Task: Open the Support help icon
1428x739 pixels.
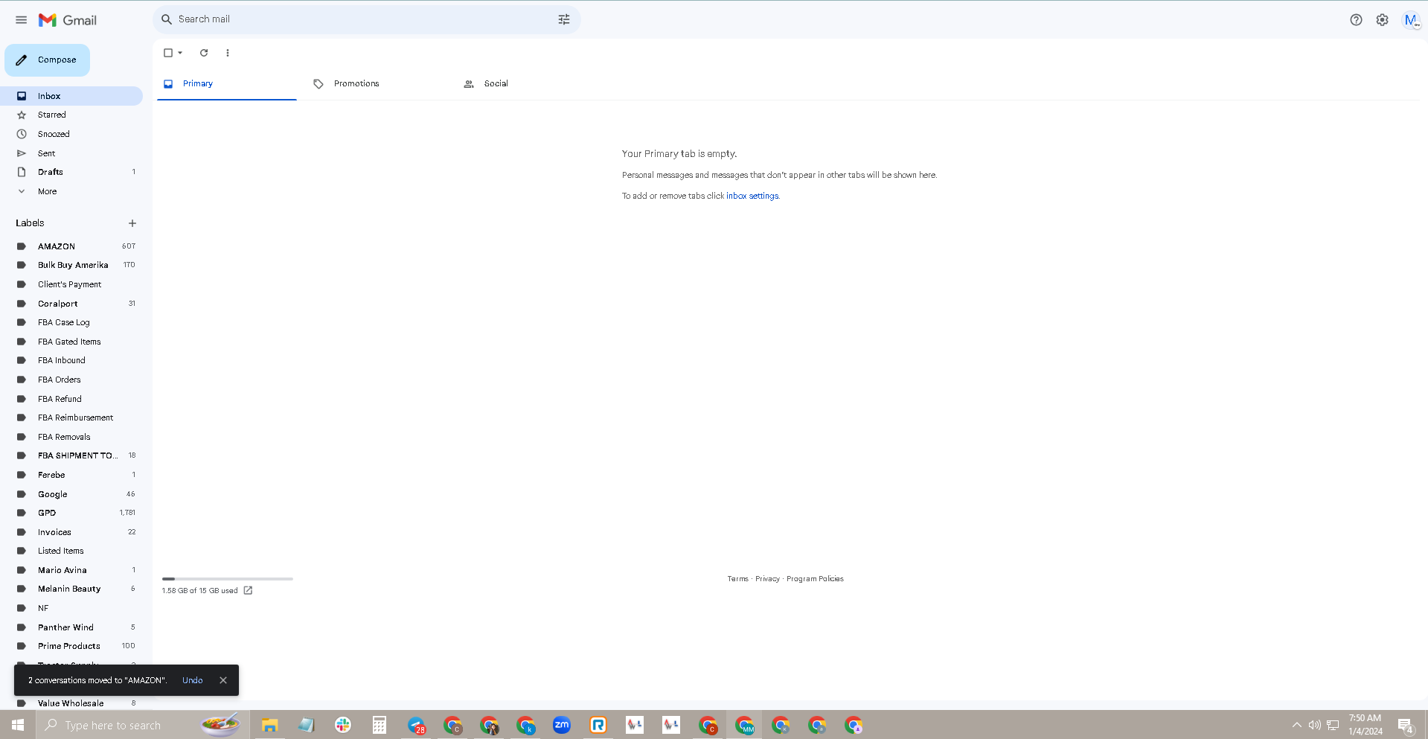Action: (x=1356, y=20)
